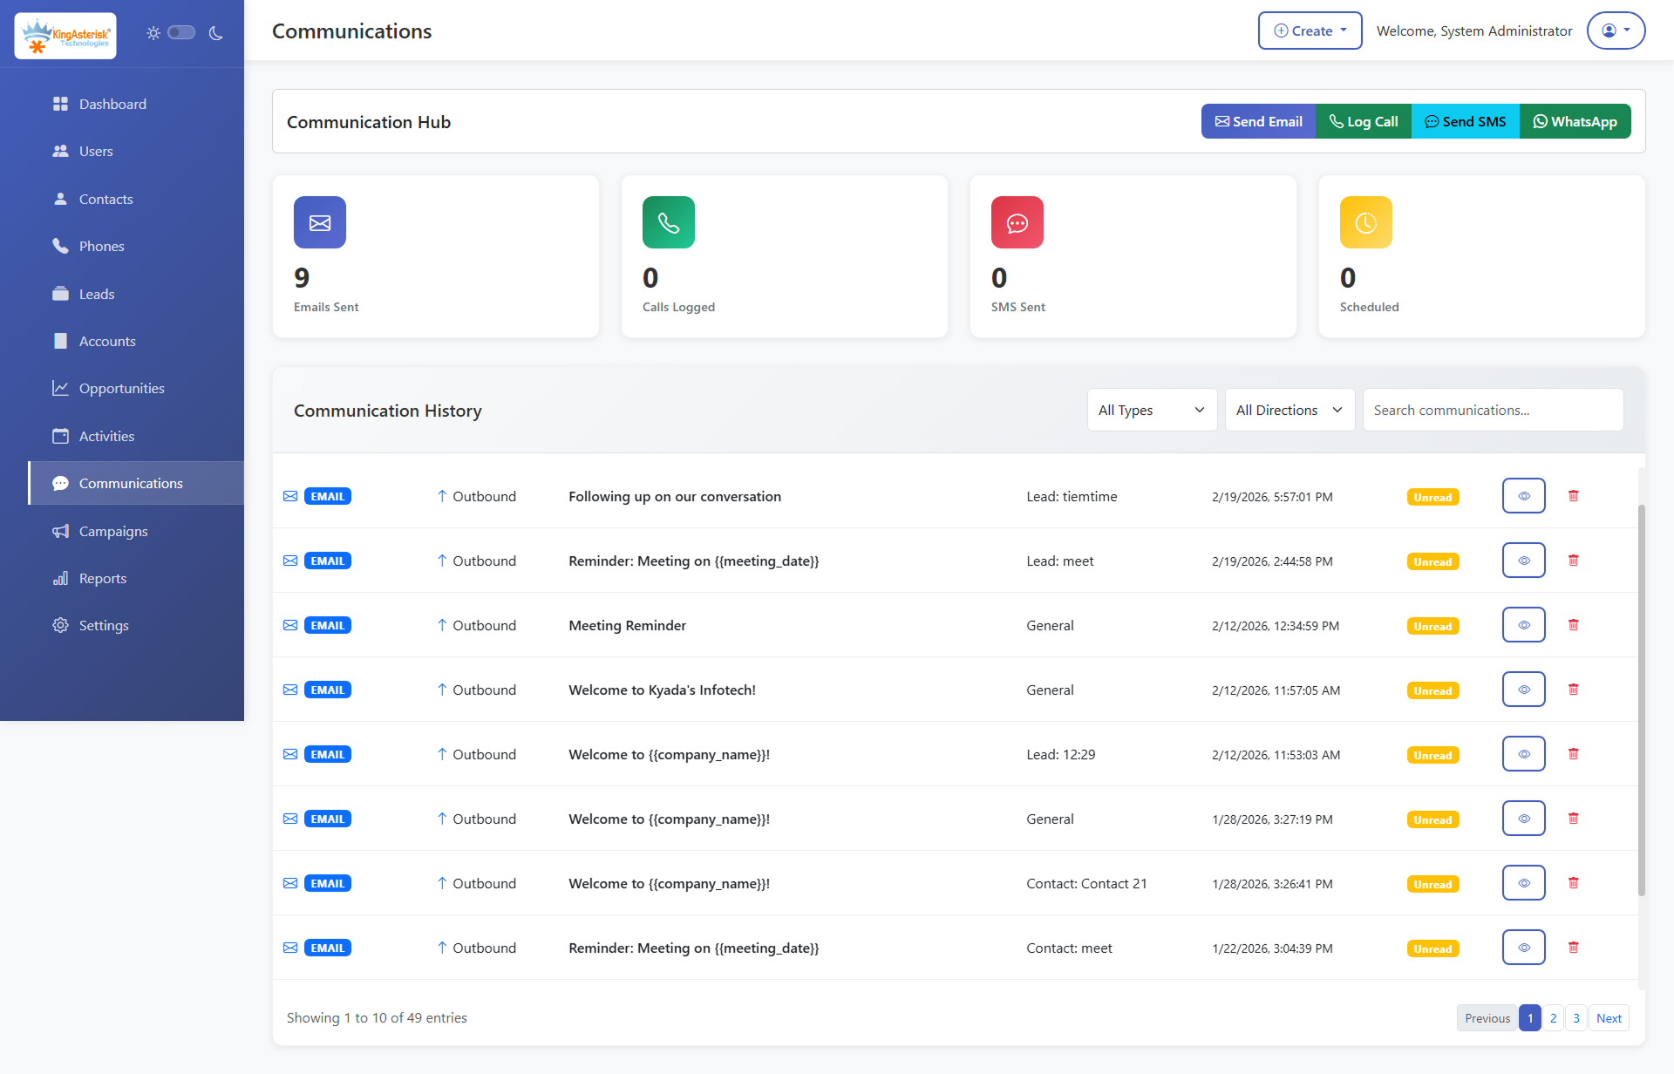Screen dimensions: 1674x1074
Task: Select the Phones section icon
Action: [x=60, y=246]
